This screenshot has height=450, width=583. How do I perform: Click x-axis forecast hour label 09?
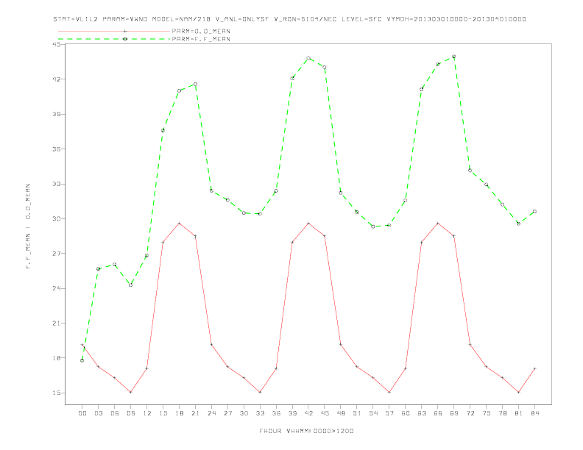(130, 413)
